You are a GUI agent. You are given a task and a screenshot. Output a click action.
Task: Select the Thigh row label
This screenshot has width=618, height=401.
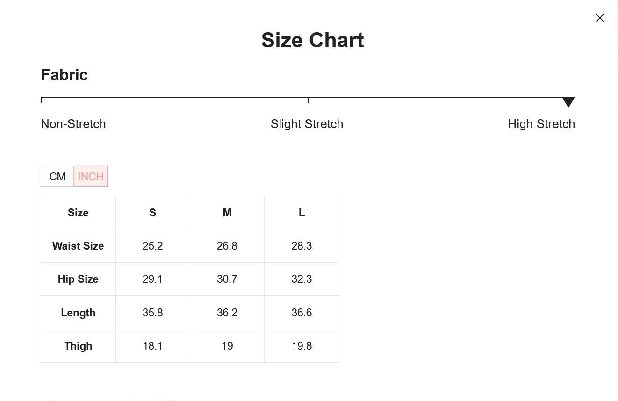[x=78, y=346]
